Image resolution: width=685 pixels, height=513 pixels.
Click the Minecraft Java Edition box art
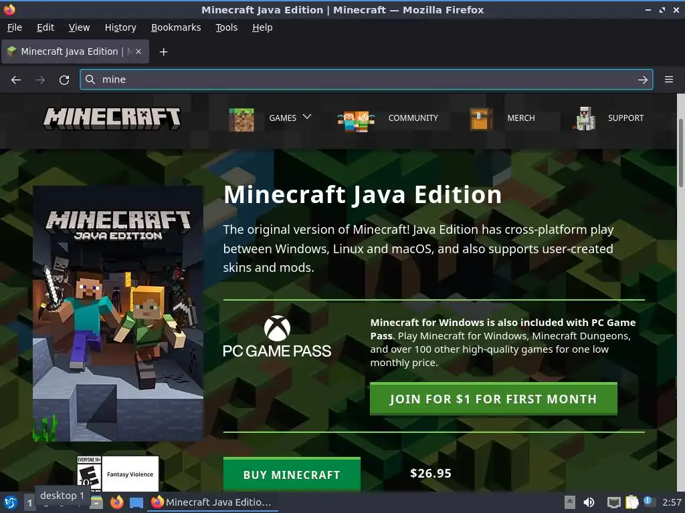118,313
